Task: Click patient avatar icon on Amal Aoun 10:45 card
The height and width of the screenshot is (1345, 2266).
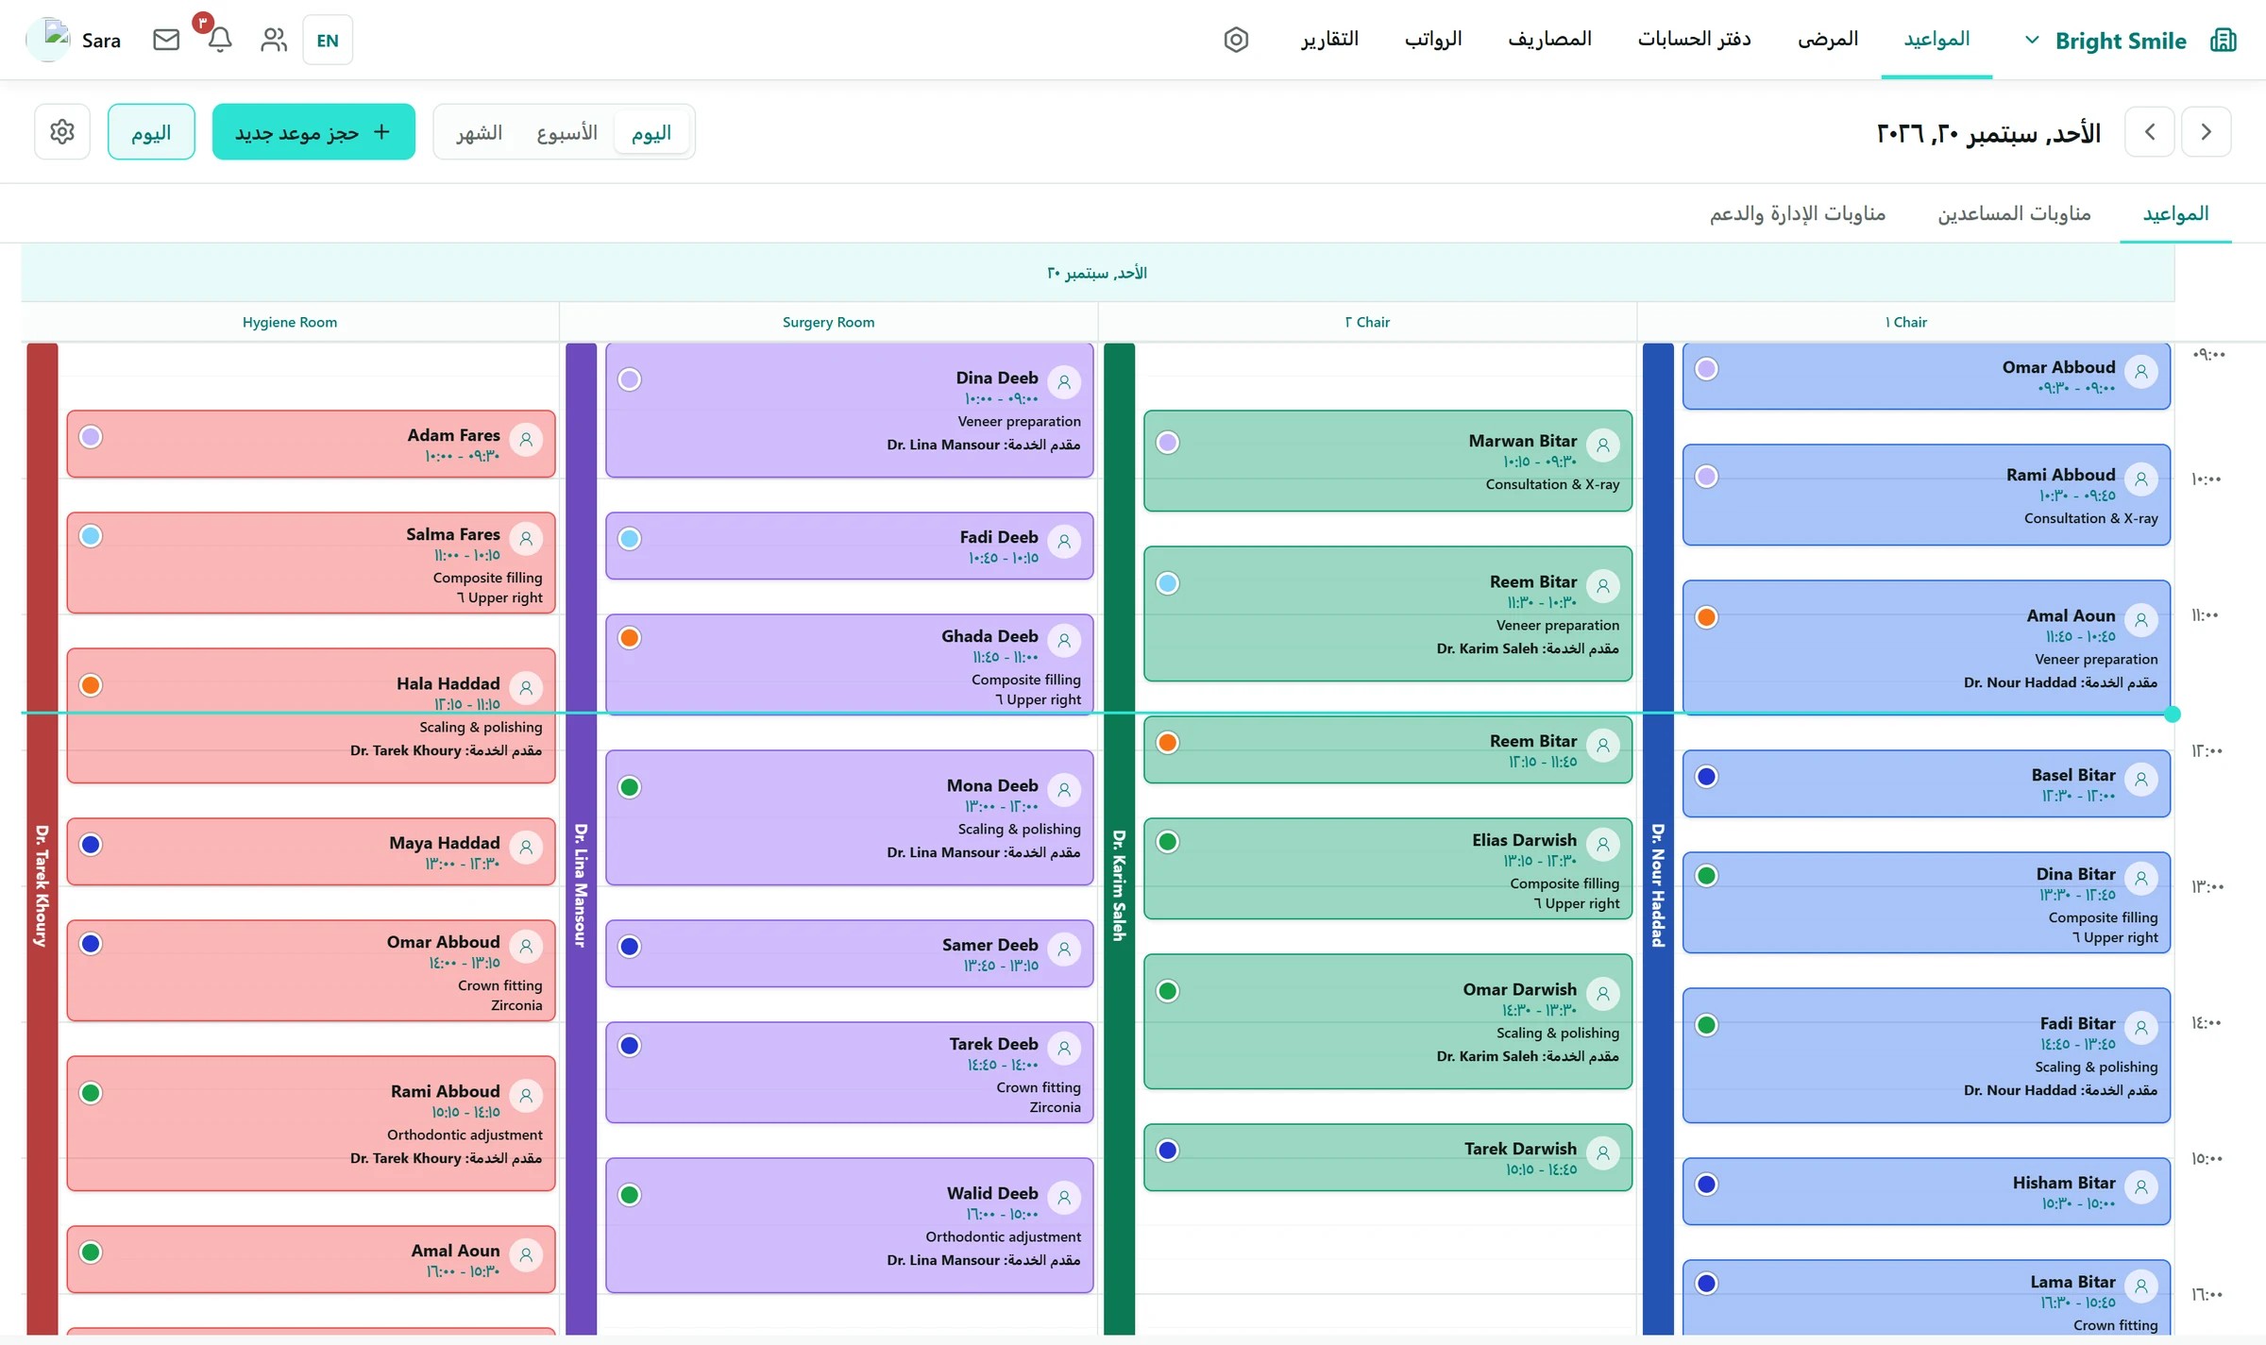Action: click(2141, 620)
